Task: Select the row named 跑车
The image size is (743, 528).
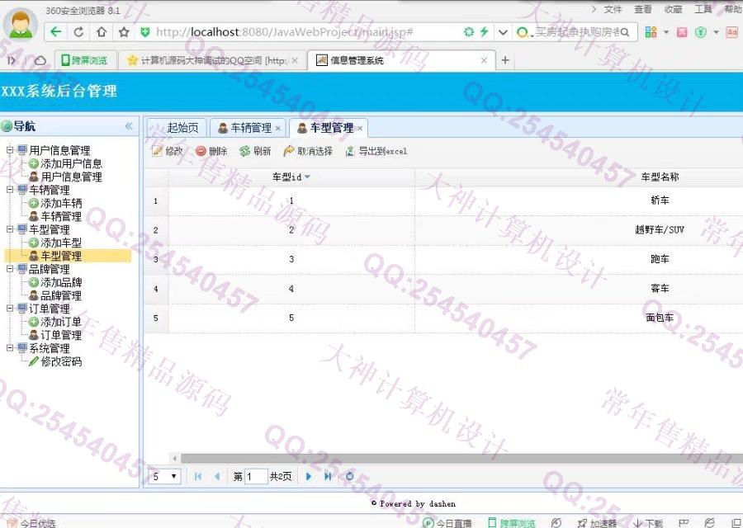Action: coord(443,260)
